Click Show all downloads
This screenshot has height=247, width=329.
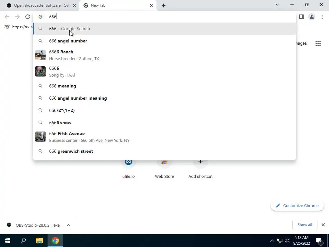[305, 225]
